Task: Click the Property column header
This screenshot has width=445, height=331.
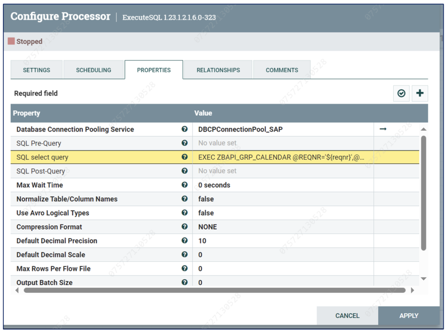Action: coord(27,113)
